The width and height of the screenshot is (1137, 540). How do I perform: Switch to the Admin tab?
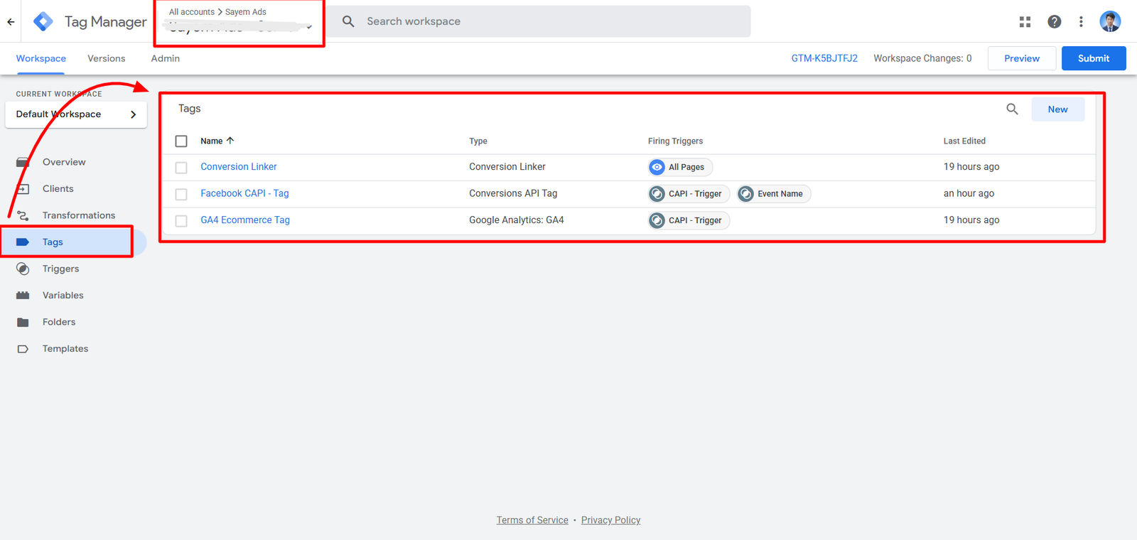pyautogui.click(x=165, y=58)
